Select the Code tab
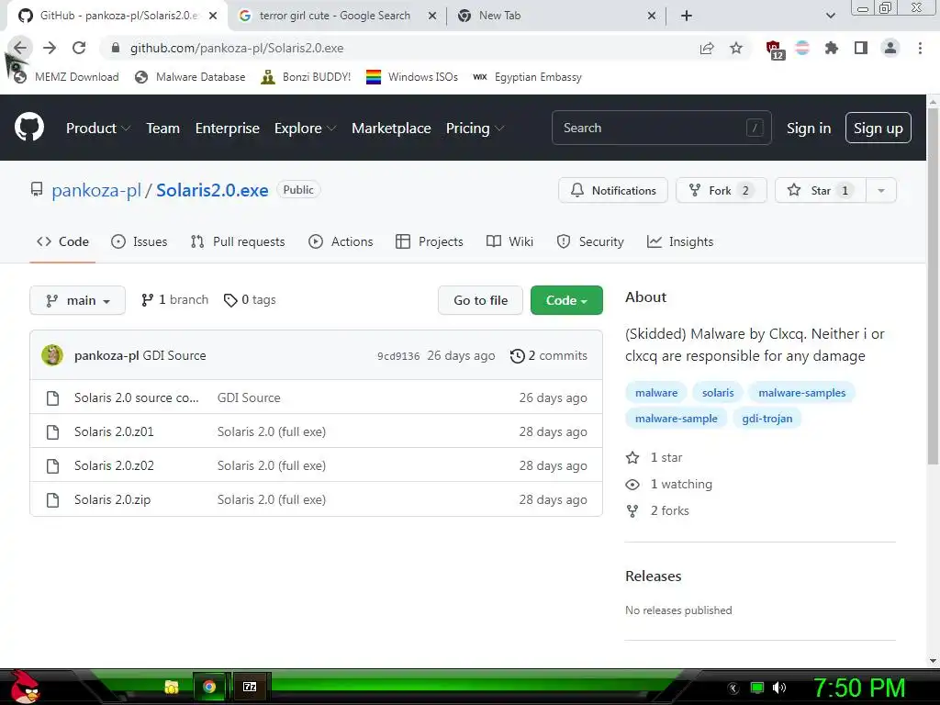Image resolution: width=940 pixels, height=705 pixels. [x=62, y=241]
